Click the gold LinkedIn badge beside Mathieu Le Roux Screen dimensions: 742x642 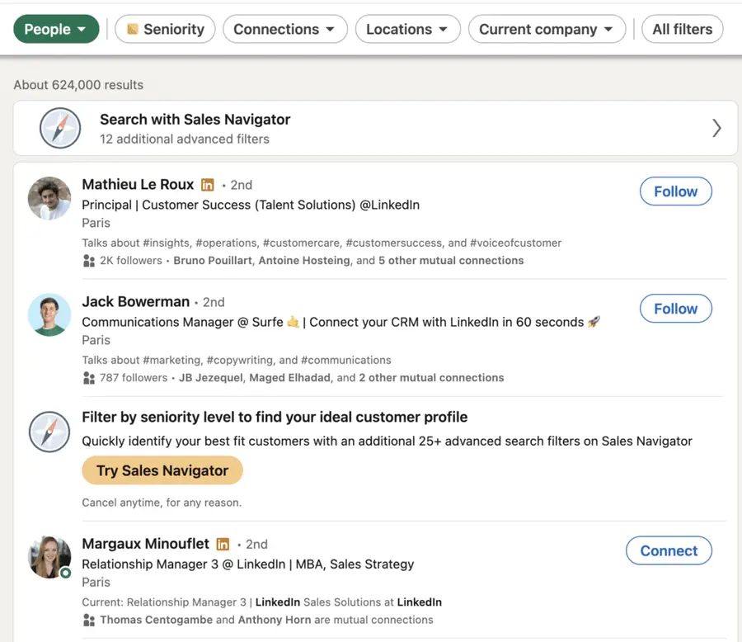tap(207, 185)
